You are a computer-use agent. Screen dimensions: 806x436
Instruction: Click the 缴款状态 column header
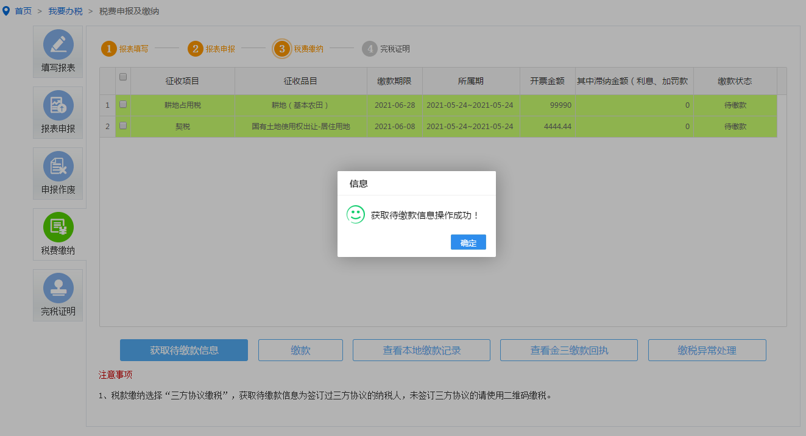[x=735, y=81]
